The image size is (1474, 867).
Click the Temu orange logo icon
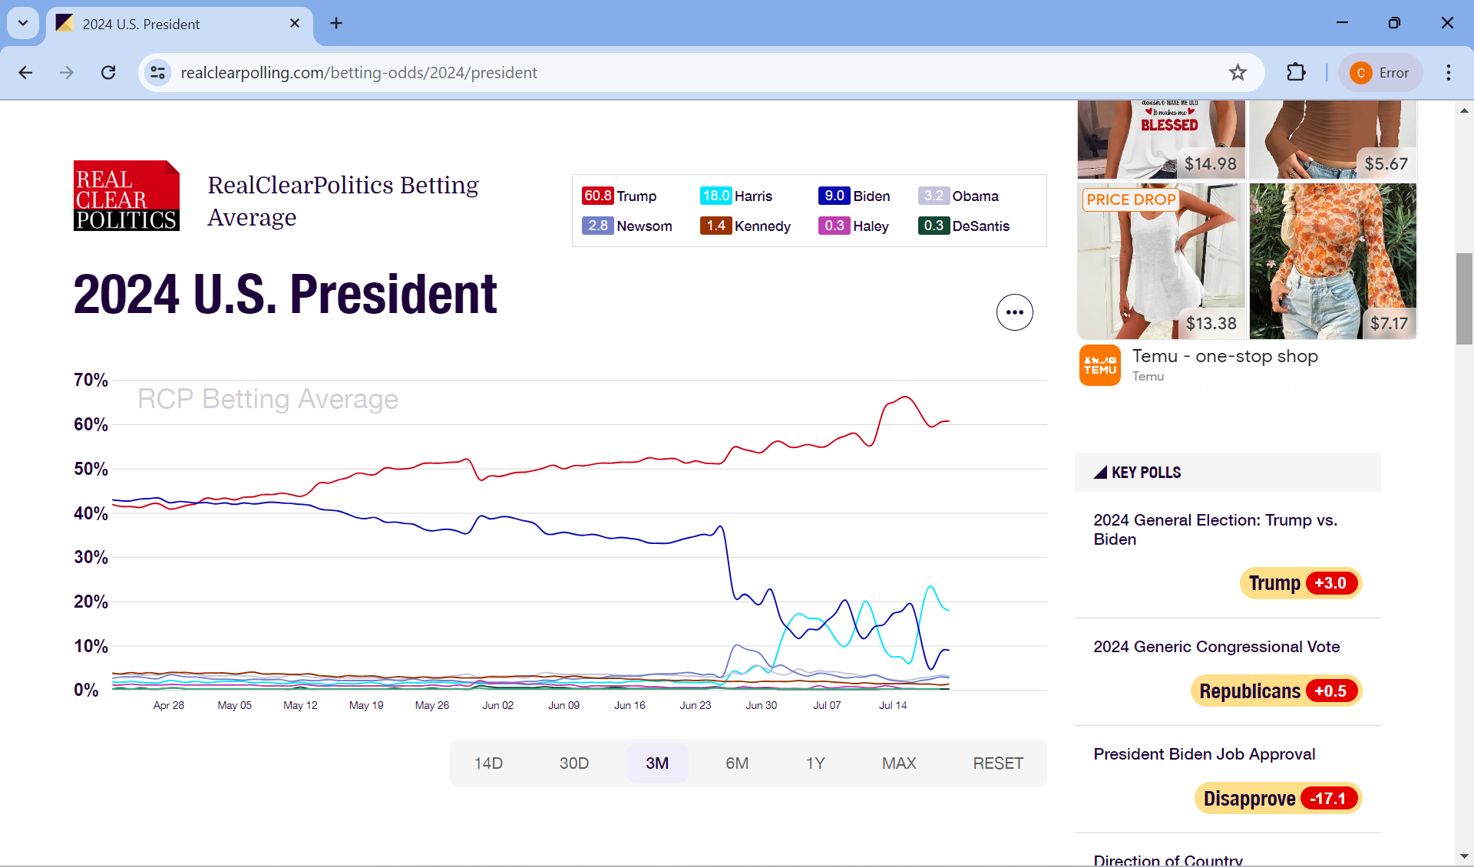click(1099, 364)
